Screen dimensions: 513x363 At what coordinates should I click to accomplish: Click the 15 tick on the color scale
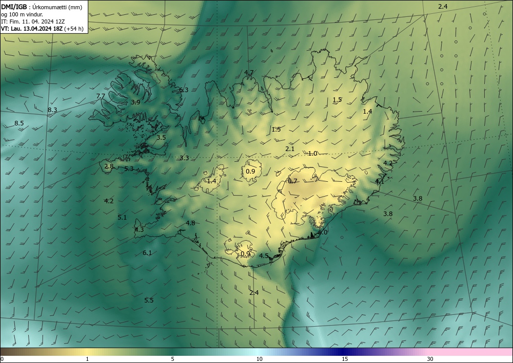(x=345, y=359)
